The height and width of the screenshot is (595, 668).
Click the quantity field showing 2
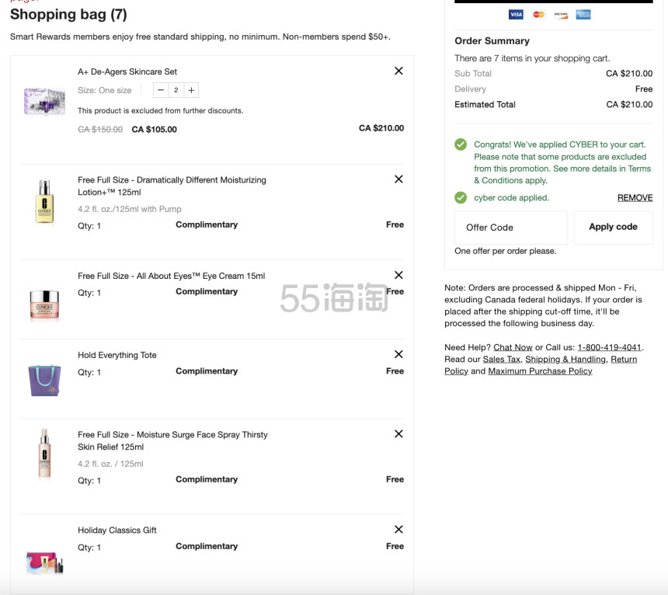click(x=176, y=90)
